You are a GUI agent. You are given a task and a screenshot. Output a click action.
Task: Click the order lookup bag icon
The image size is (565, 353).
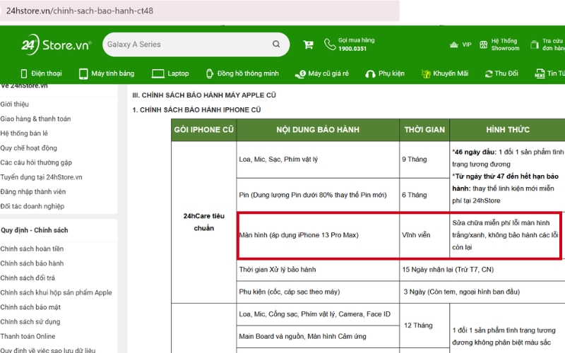tap(535, 44)
